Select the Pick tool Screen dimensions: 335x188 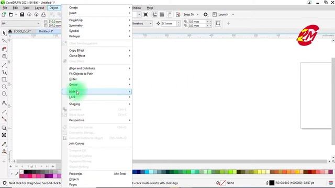point(4,33)
